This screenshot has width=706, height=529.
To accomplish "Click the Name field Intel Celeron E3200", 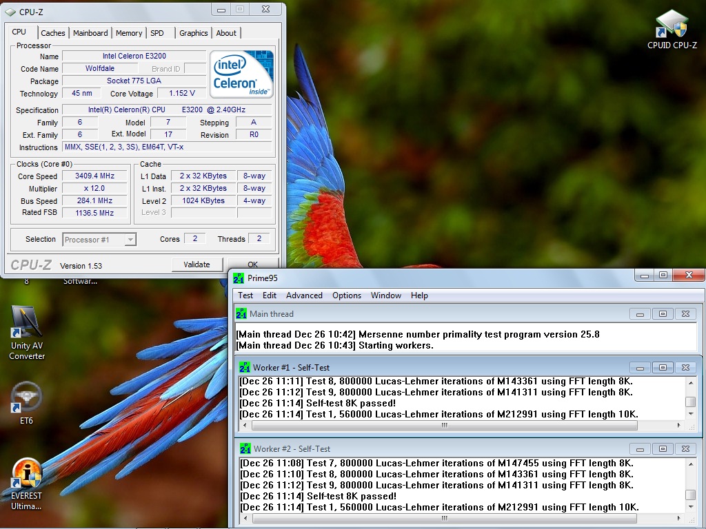I will click(134, 56).
